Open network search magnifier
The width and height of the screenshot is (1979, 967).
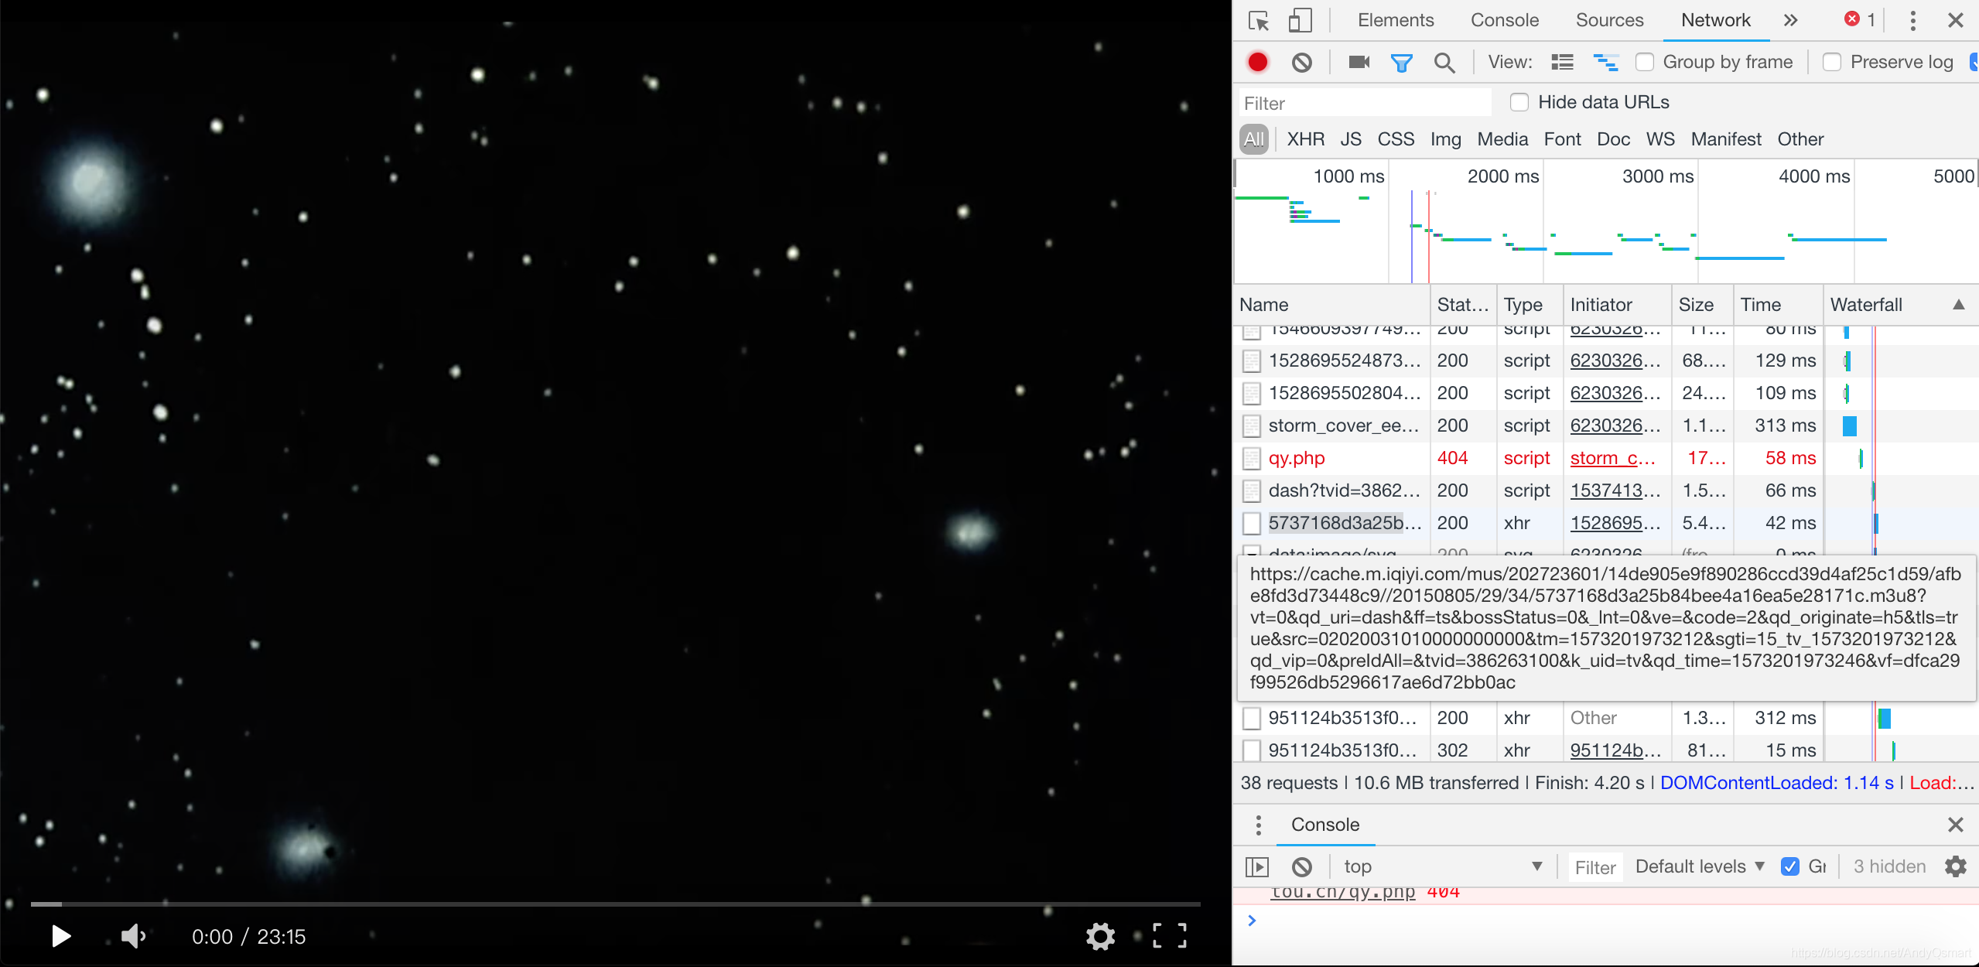point(1444,62)
